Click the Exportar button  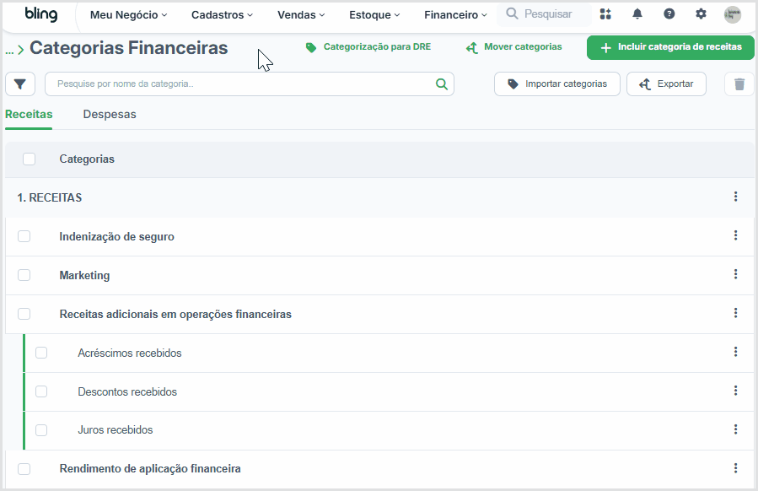pyautogui.click(x=666, y=84)
